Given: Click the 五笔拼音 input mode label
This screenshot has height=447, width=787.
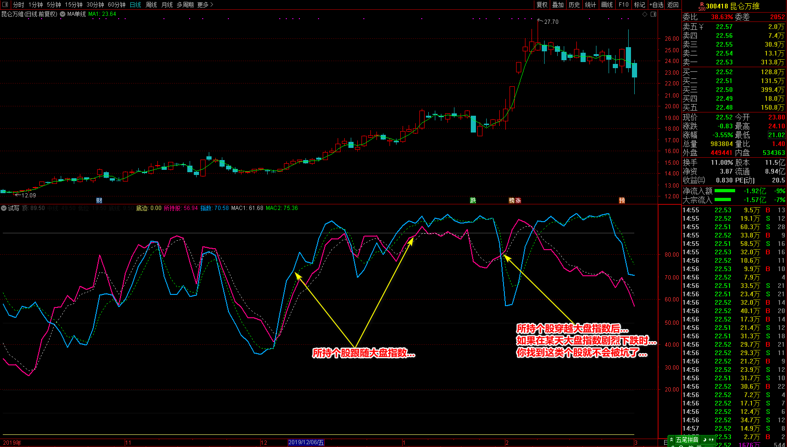Looking at the screenshot, I should pos(687,440).
